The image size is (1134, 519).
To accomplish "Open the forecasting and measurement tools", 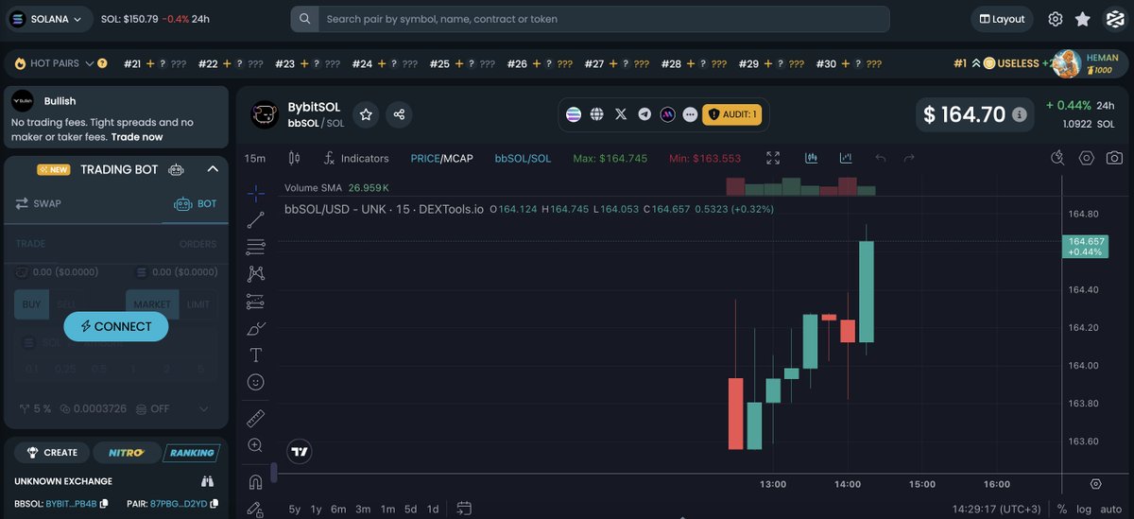I will coord(255,302).
